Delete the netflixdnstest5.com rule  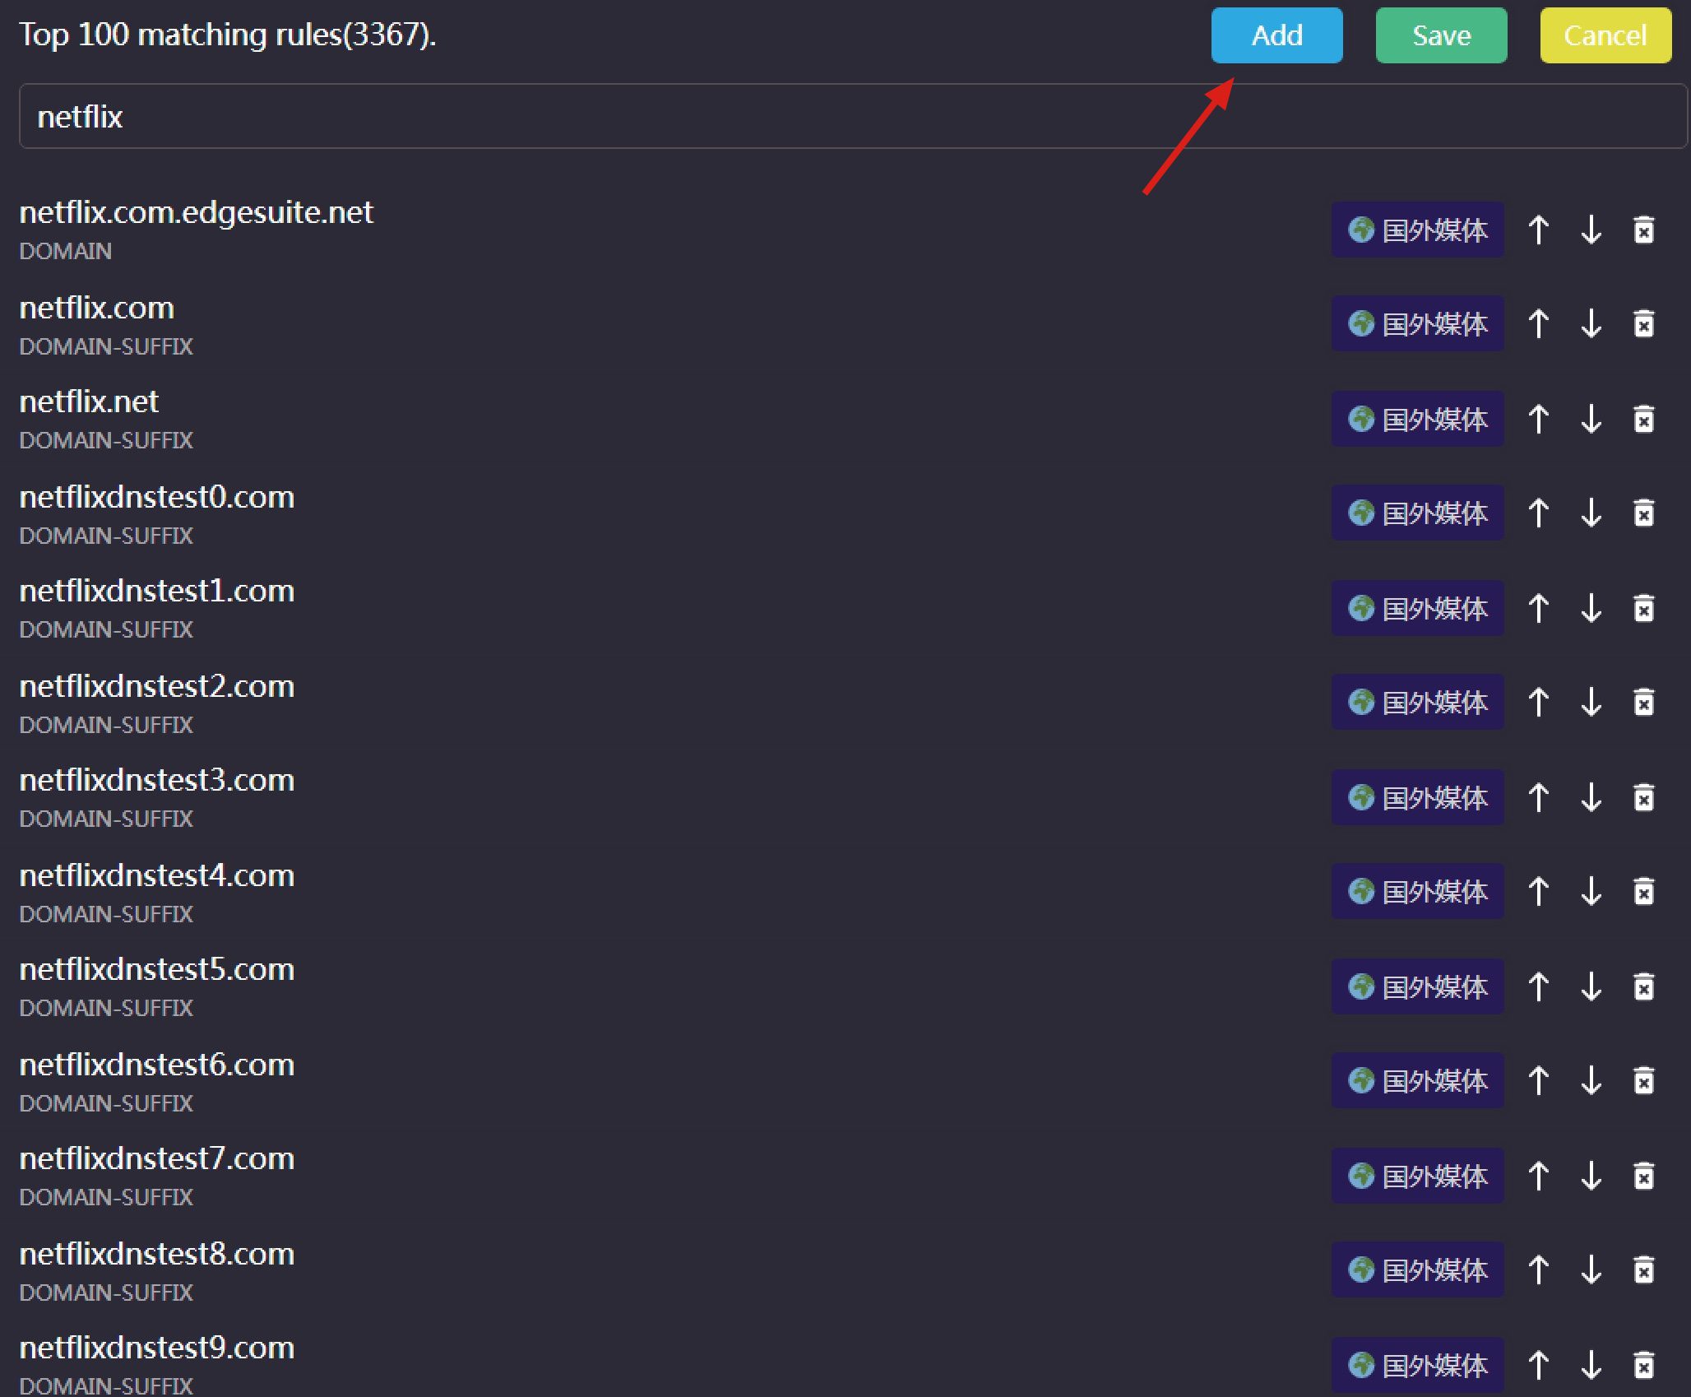[x=1643, y=986]
